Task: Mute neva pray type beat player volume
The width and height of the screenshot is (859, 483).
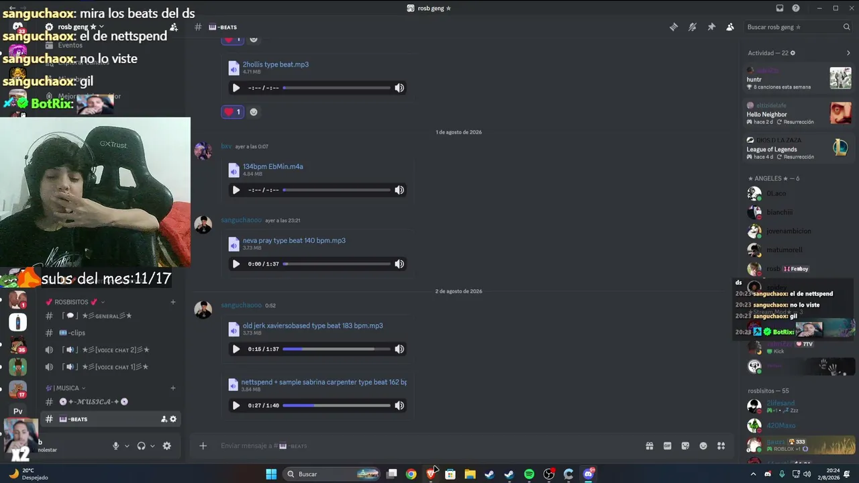Action: click(399, 264)
